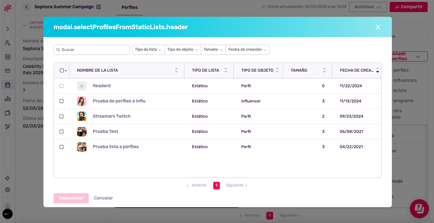Open the Tipo de lista filter dropdown
Screen dimensions: 434x223
pyautogui.click(x=148, y=50)
